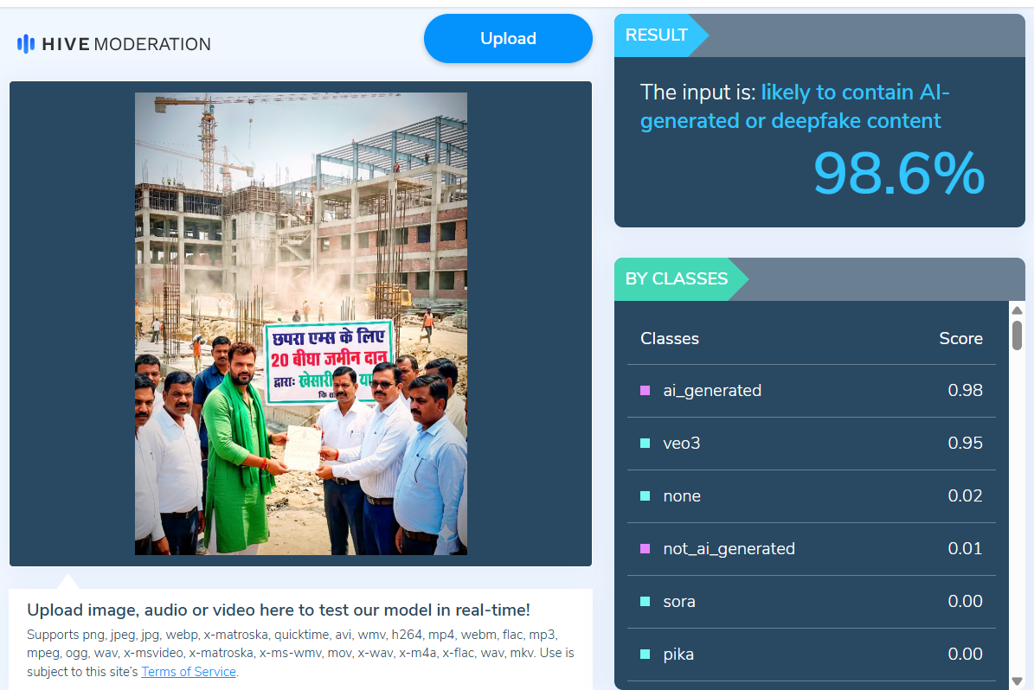Click the Score column header

pos(960,339)
